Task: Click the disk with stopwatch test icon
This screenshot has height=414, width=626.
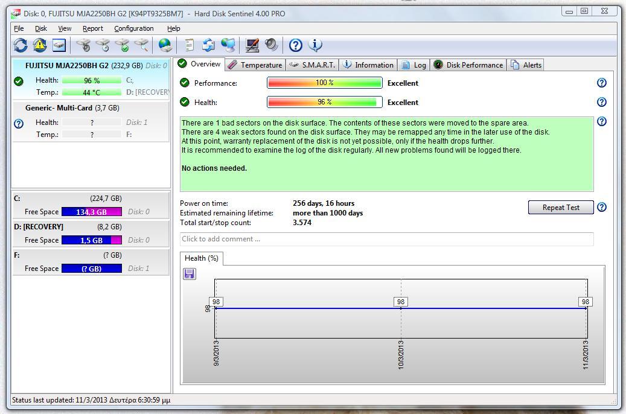Action: tap(103, 45)
